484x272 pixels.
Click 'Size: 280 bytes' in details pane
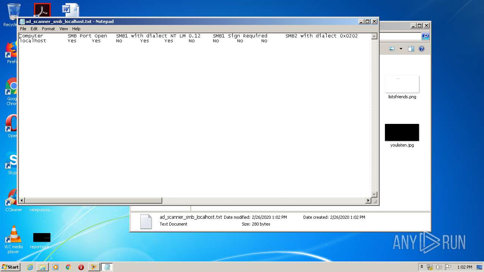256,224
